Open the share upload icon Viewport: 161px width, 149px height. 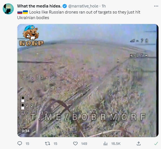138,143
